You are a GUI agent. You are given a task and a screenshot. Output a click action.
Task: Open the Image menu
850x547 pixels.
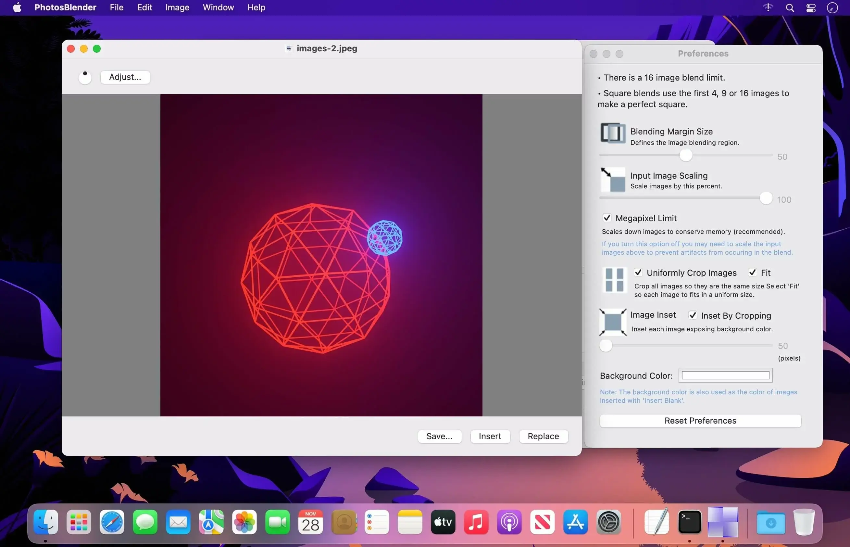[177, 7]
